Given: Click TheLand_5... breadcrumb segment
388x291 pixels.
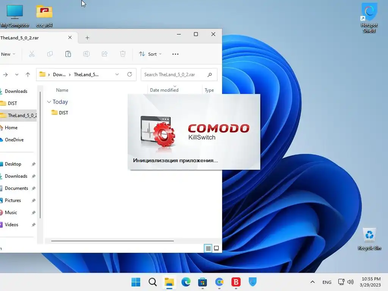Looking at the screenshot, I should (86, 75).
